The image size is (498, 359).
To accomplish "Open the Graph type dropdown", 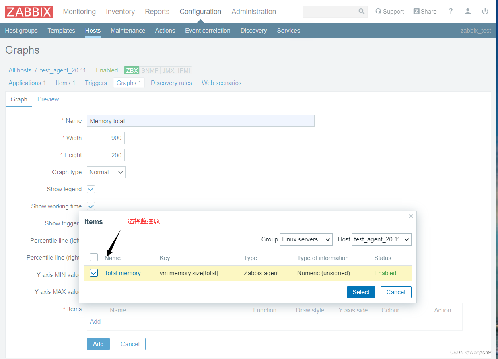I will pyautogui.click(x=106, y=172).
